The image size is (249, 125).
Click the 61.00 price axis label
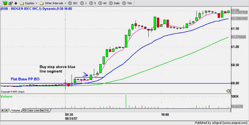[x=235, y=47]
